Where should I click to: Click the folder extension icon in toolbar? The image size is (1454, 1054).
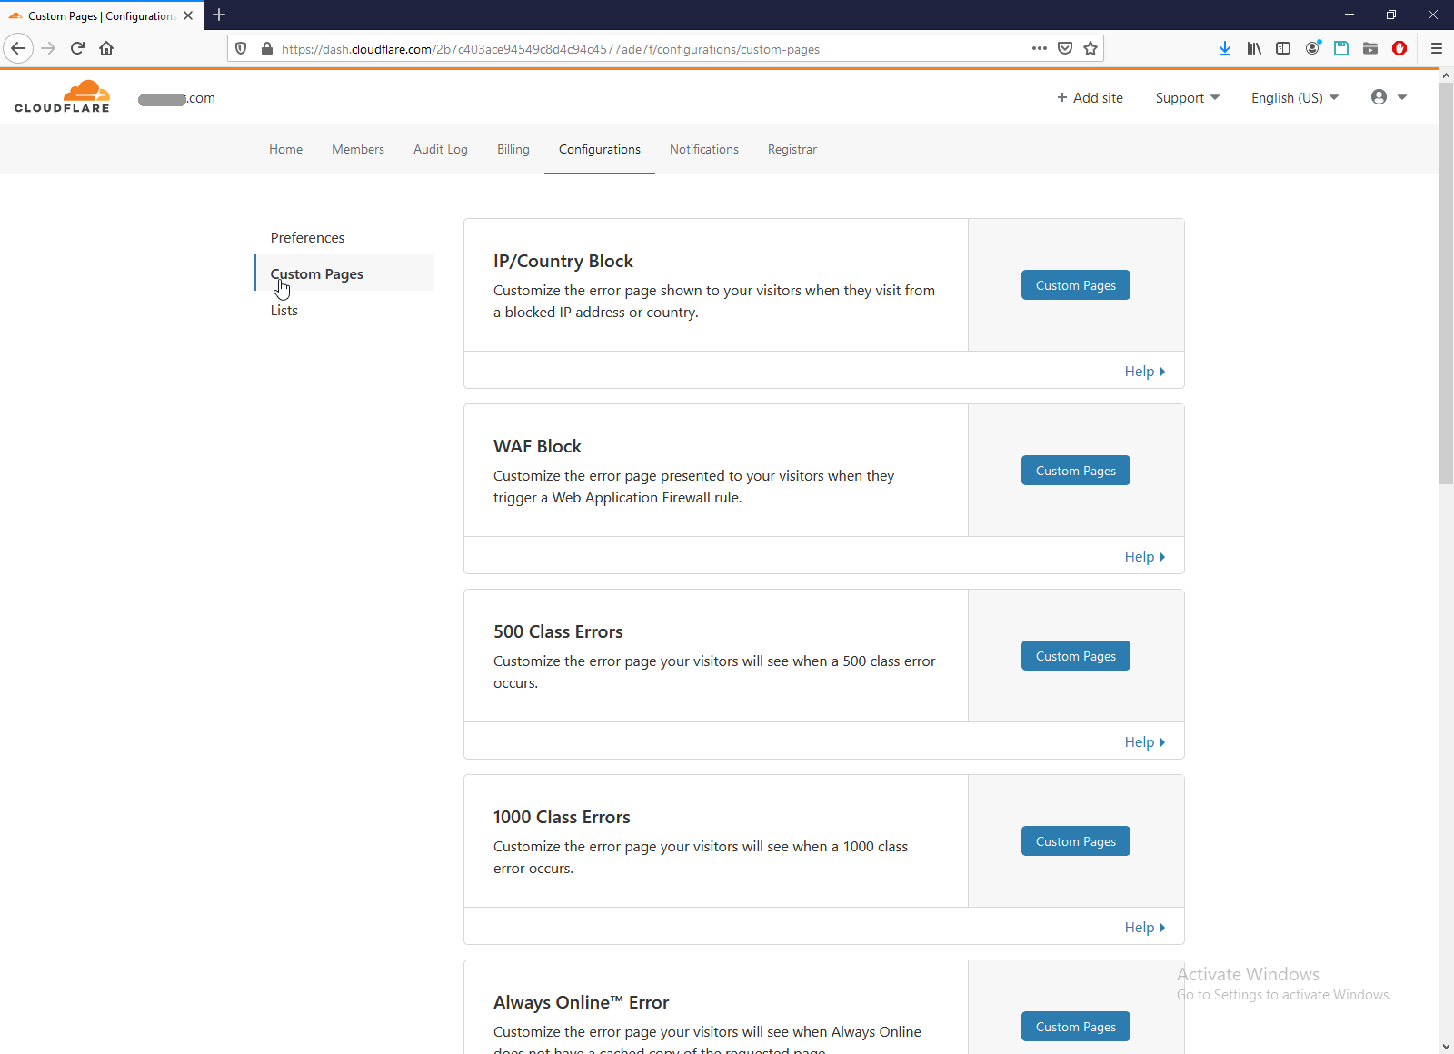click(1370, 48)
